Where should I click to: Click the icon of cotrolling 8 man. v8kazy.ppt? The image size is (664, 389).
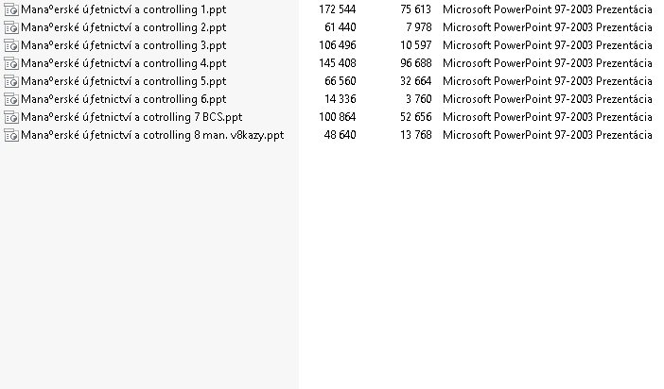click(11, 135)
